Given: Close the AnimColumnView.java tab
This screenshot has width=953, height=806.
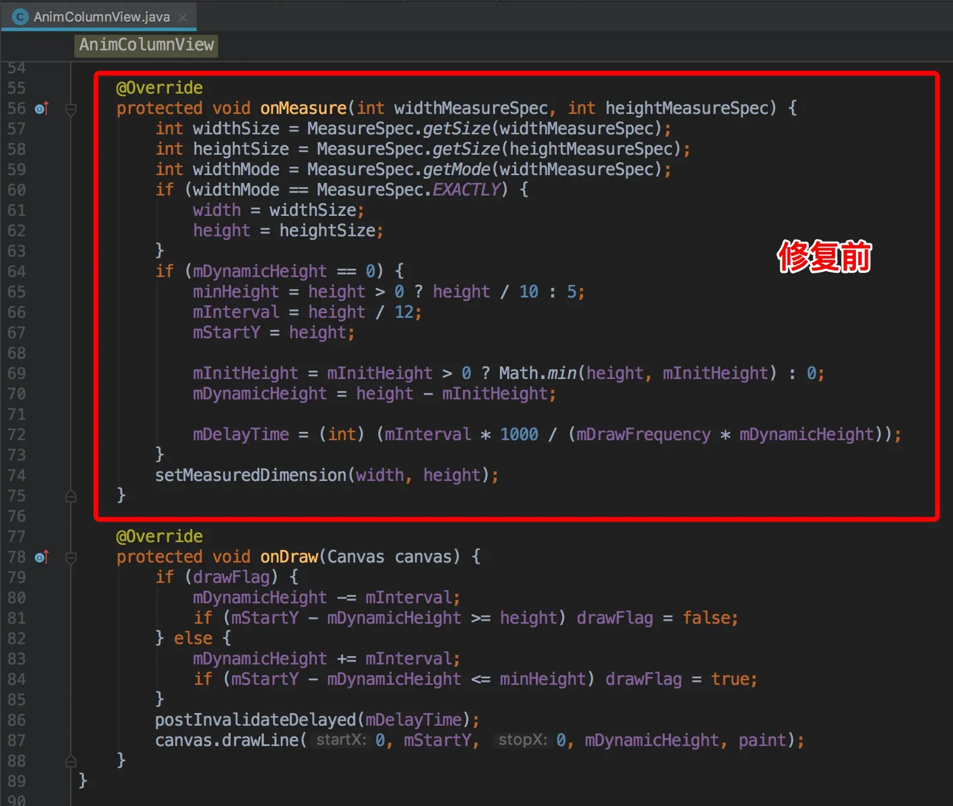Looking at the screenshot, I should click(x=183, y=17).
